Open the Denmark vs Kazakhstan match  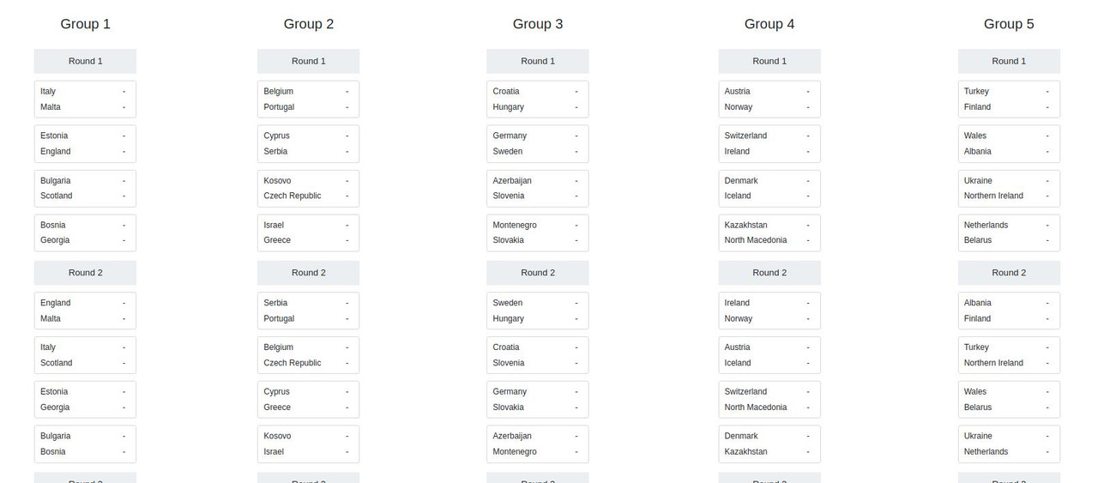[769, 444]
